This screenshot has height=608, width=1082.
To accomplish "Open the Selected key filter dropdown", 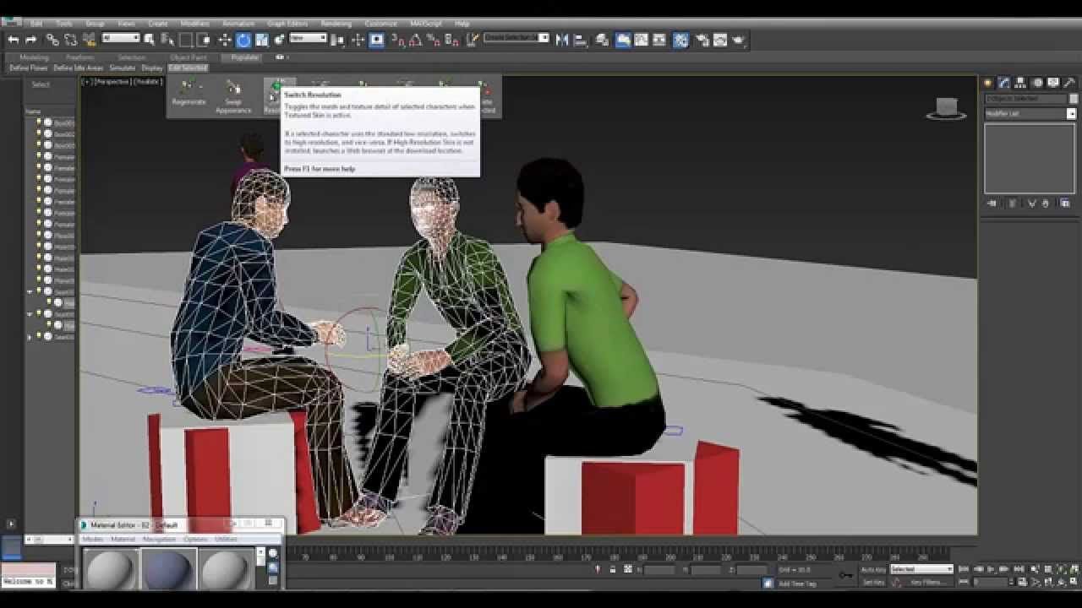I will pos(921,569).
